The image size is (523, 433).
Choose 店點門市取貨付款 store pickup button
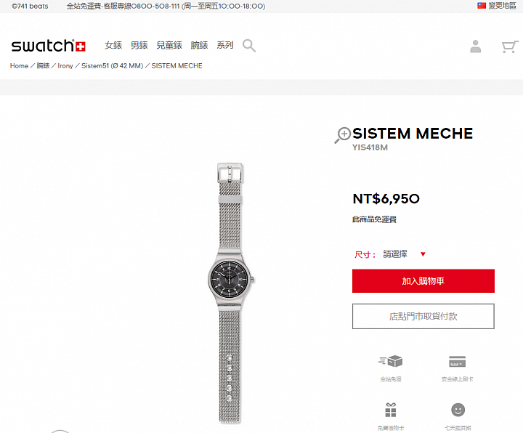click(423, 316)
